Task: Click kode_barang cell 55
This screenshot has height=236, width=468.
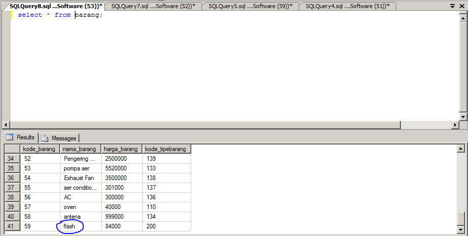Action: tap(40, 188)
